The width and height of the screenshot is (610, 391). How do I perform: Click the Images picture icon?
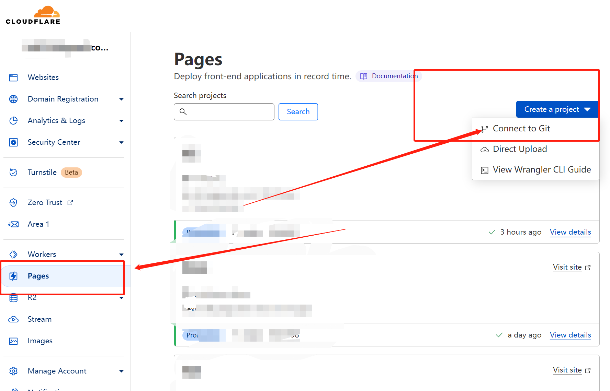pos(13,341)
